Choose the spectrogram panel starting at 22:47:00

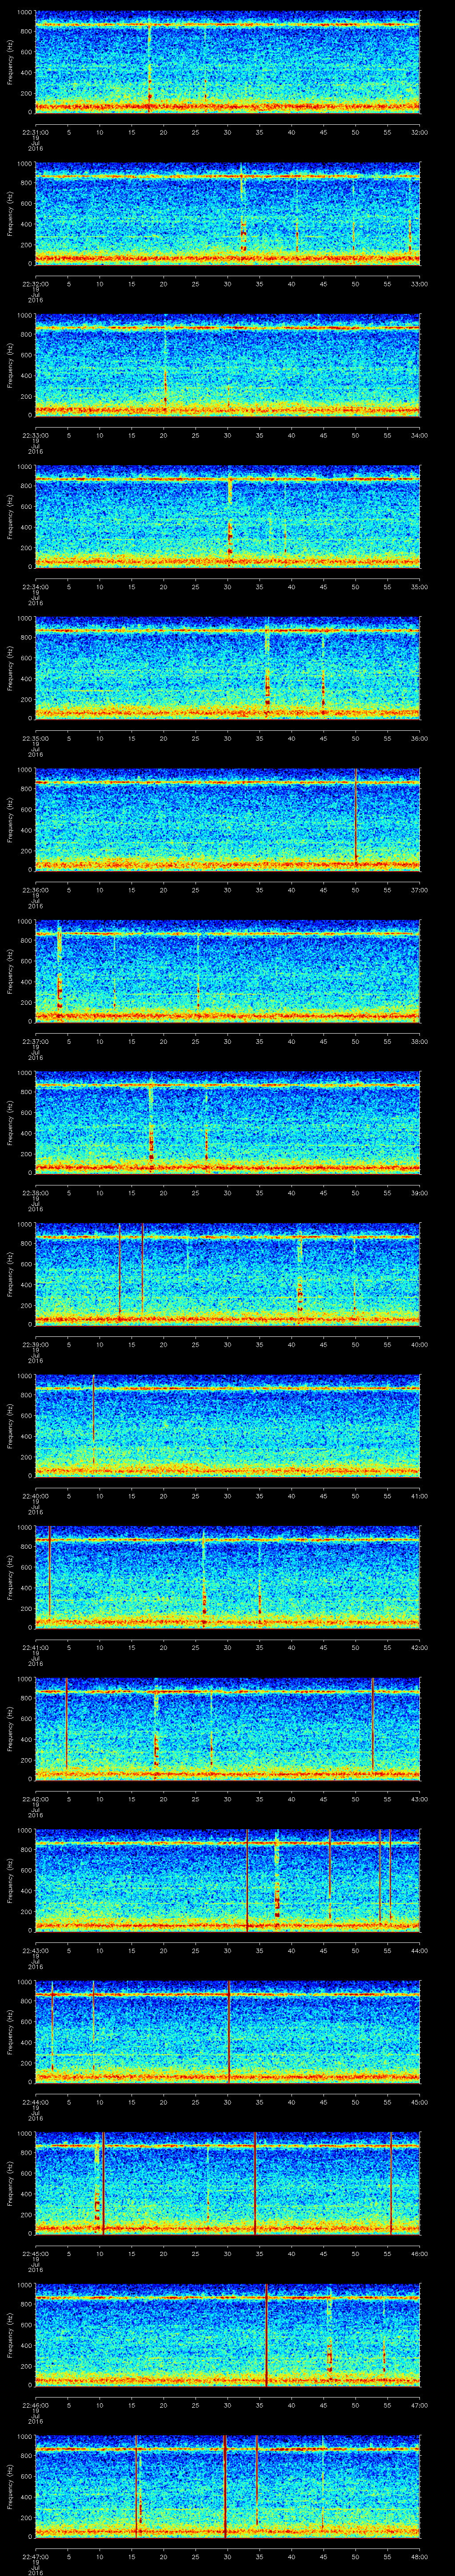coord(228,2485)
